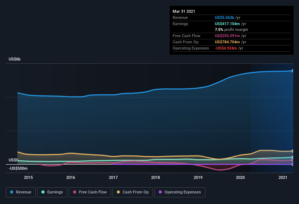Image resolution: width=299 pixels, height=204 pixels.
Task: Click the 2016 x-axis label
Action: (71, 177)
